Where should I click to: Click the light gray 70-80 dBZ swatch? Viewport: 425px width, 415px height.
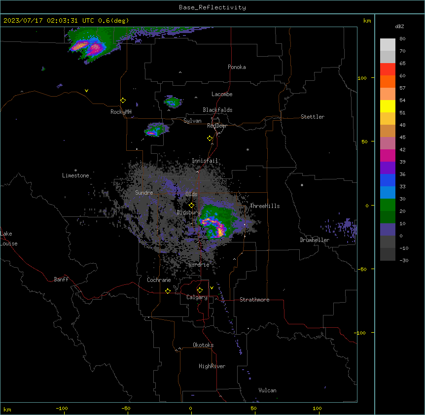(388, 45)
